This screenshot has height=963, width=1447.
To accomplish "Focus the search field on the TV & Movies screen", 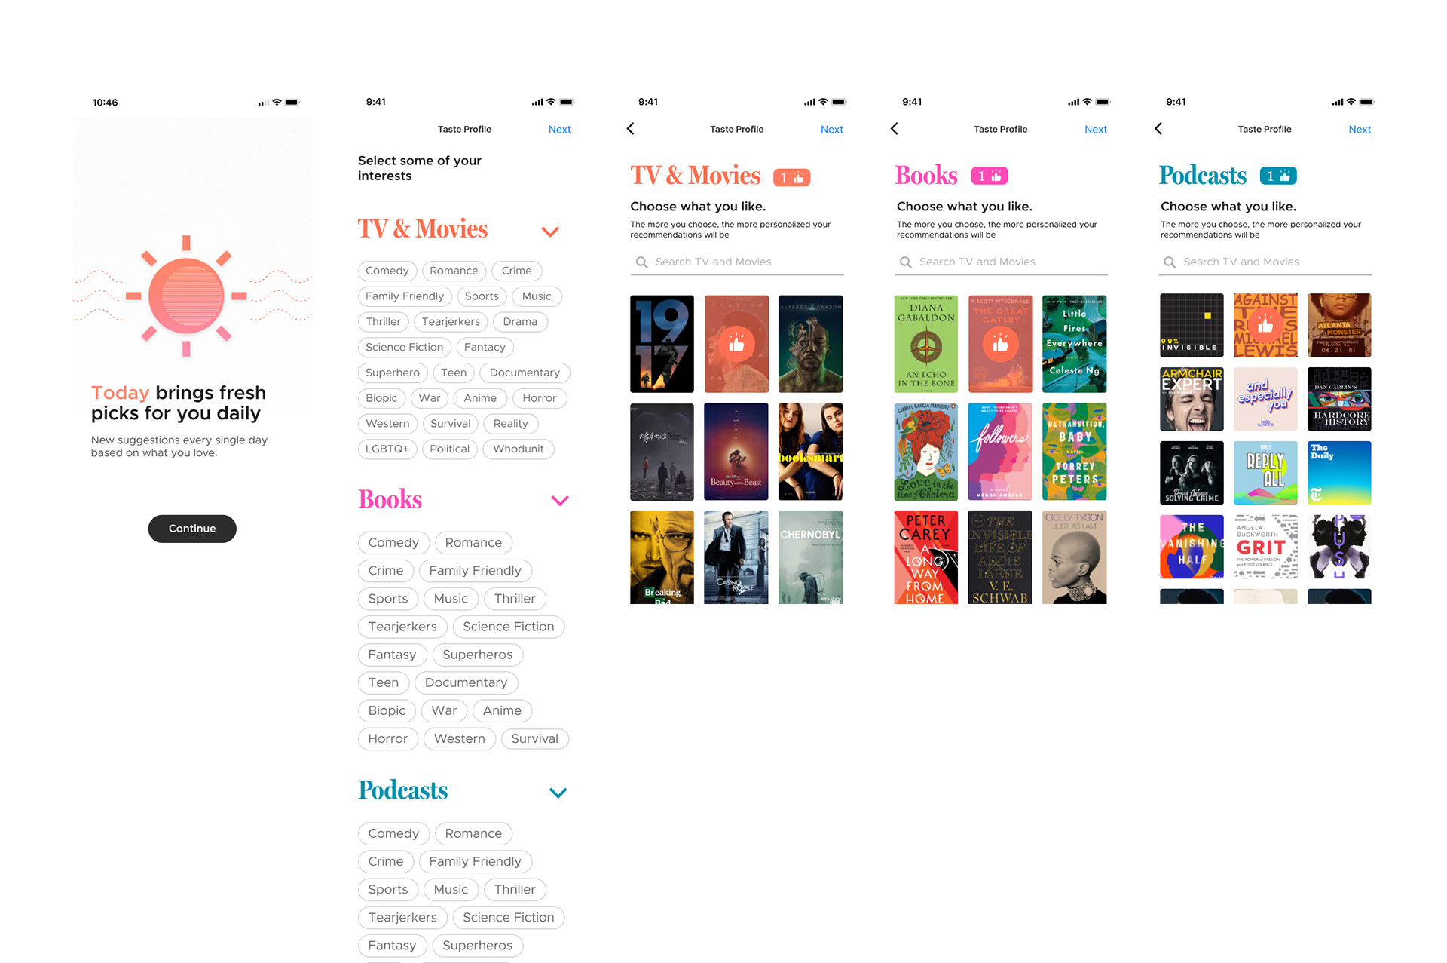I will coord(737,262).
